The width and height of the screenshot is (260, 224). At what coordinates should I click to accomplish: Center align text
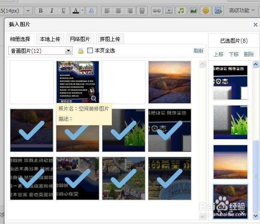pyautogui.click(x=118, y=11)
